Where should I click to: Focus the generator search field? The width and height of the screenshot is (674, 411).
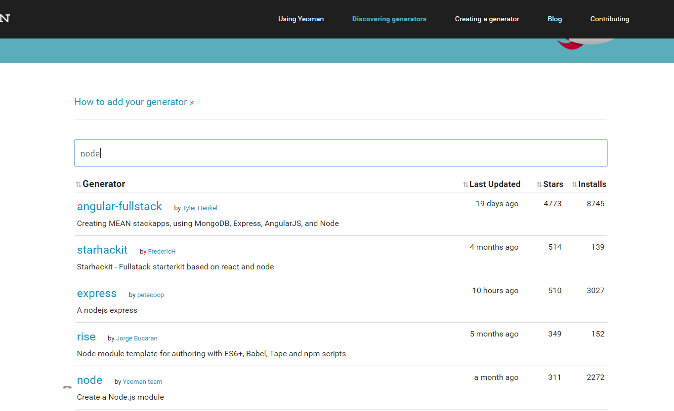[340, 153]
